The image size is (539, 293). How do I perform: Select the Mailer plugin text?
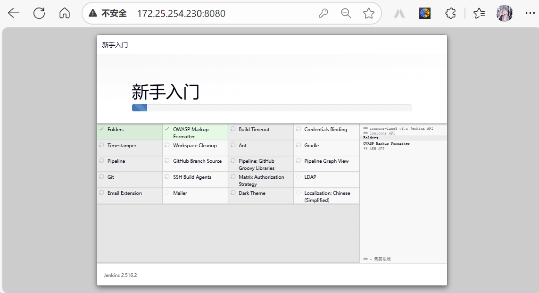click(x=180, y=193)
